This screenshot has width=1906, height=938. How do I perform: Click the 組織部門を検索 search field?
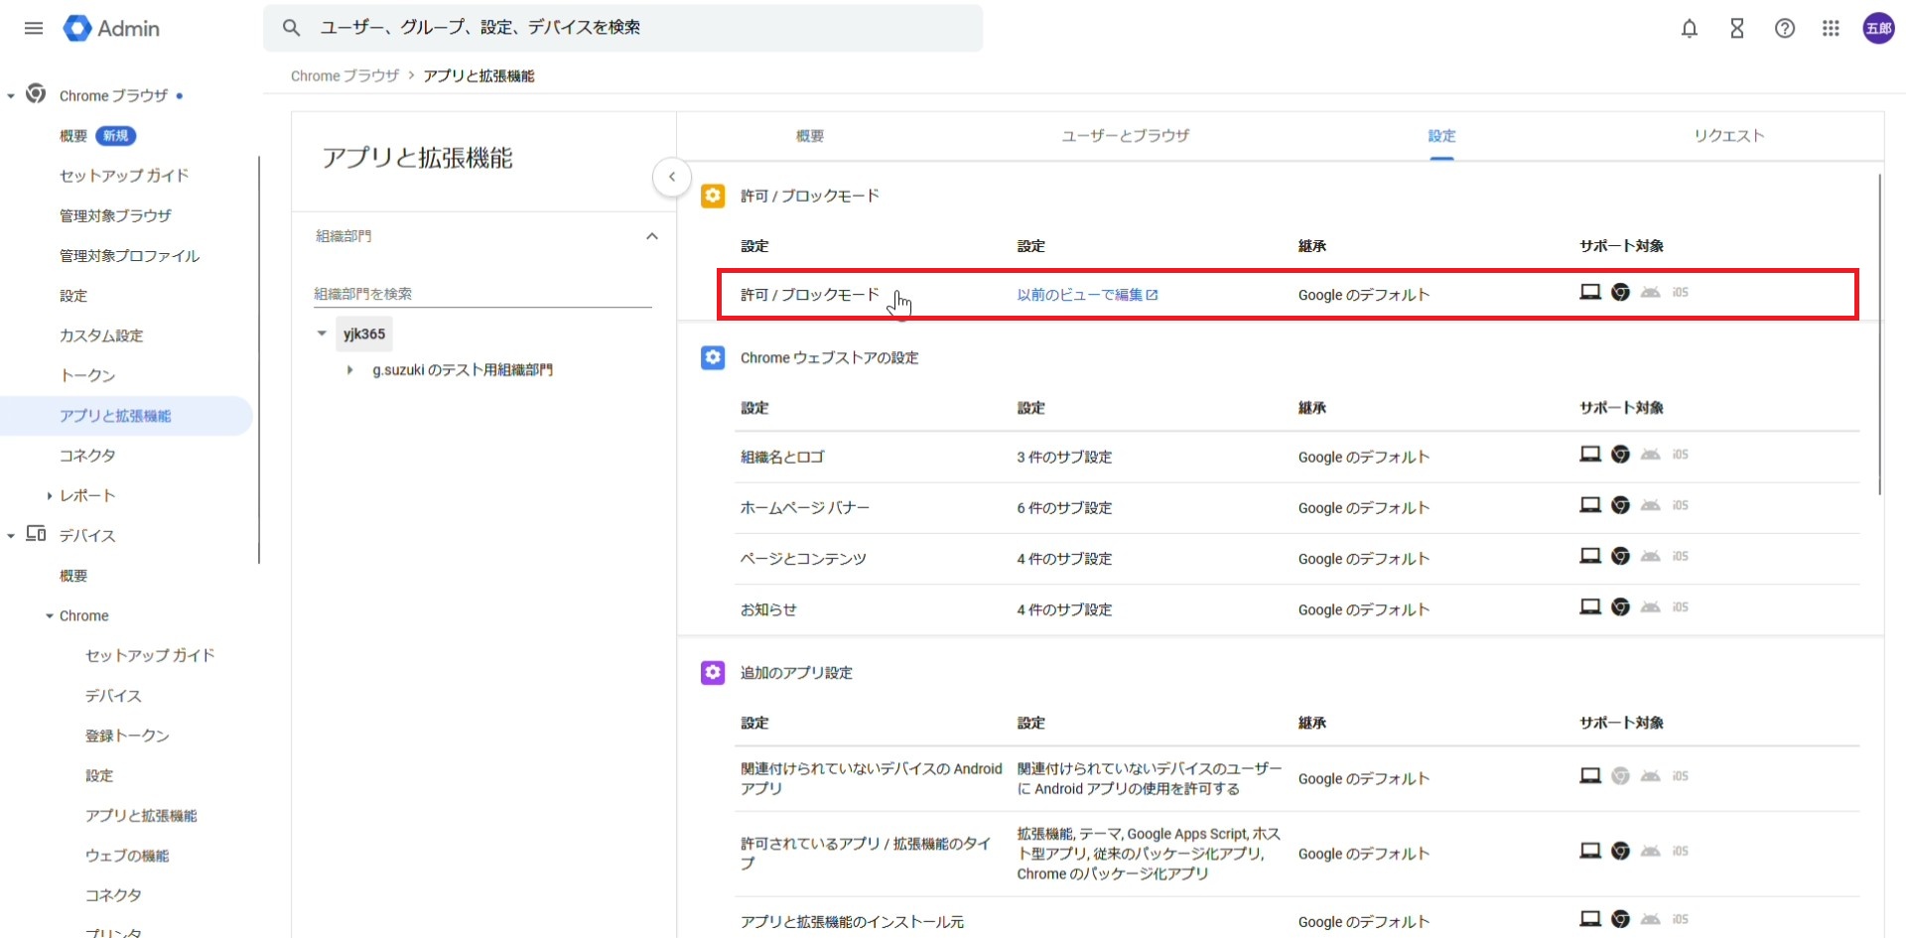[x=481, y=294]
